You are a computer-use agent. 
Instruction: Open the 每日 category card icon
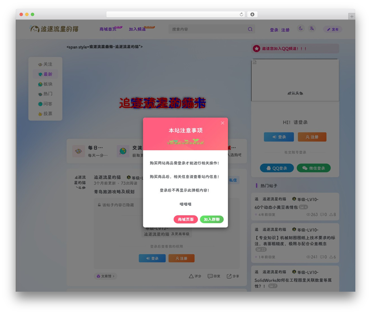[79, 151]
